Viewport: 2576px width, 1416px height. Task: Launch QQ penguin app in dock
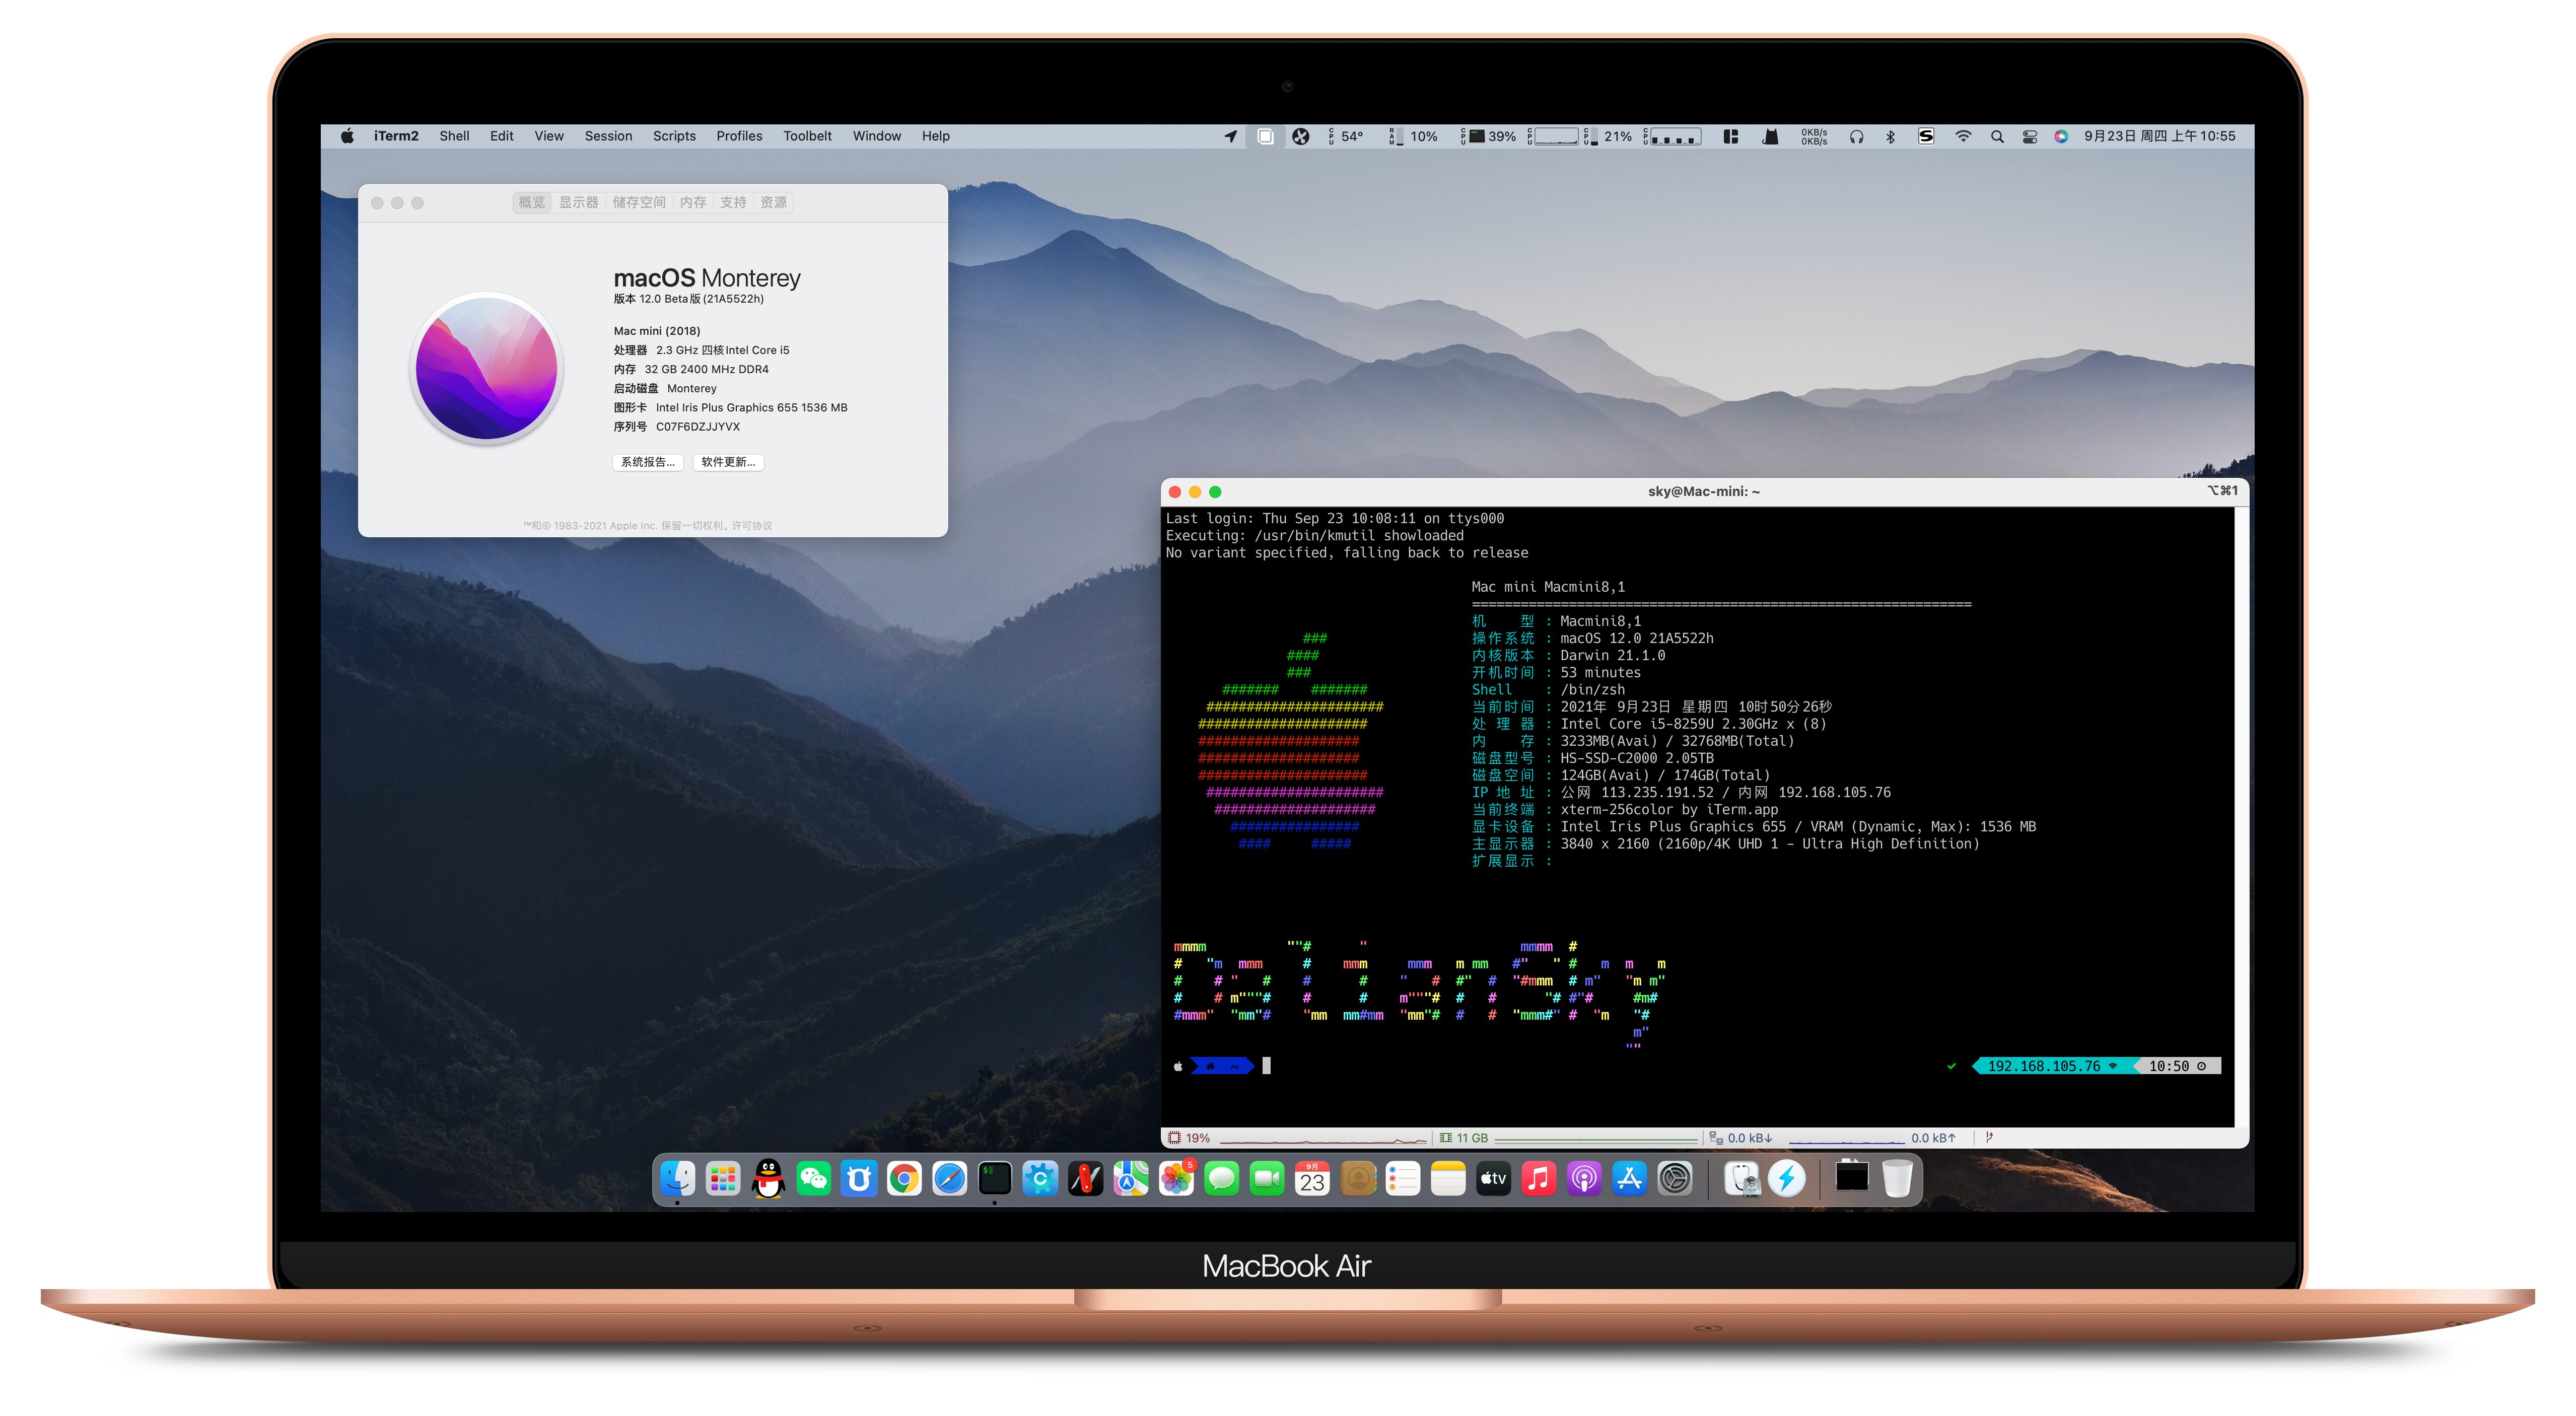pos(768,1179)
